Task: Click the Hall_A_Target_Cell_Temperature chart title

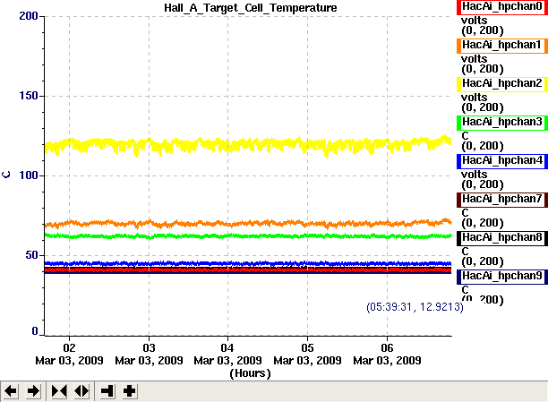Action: [x=251, y=8]
